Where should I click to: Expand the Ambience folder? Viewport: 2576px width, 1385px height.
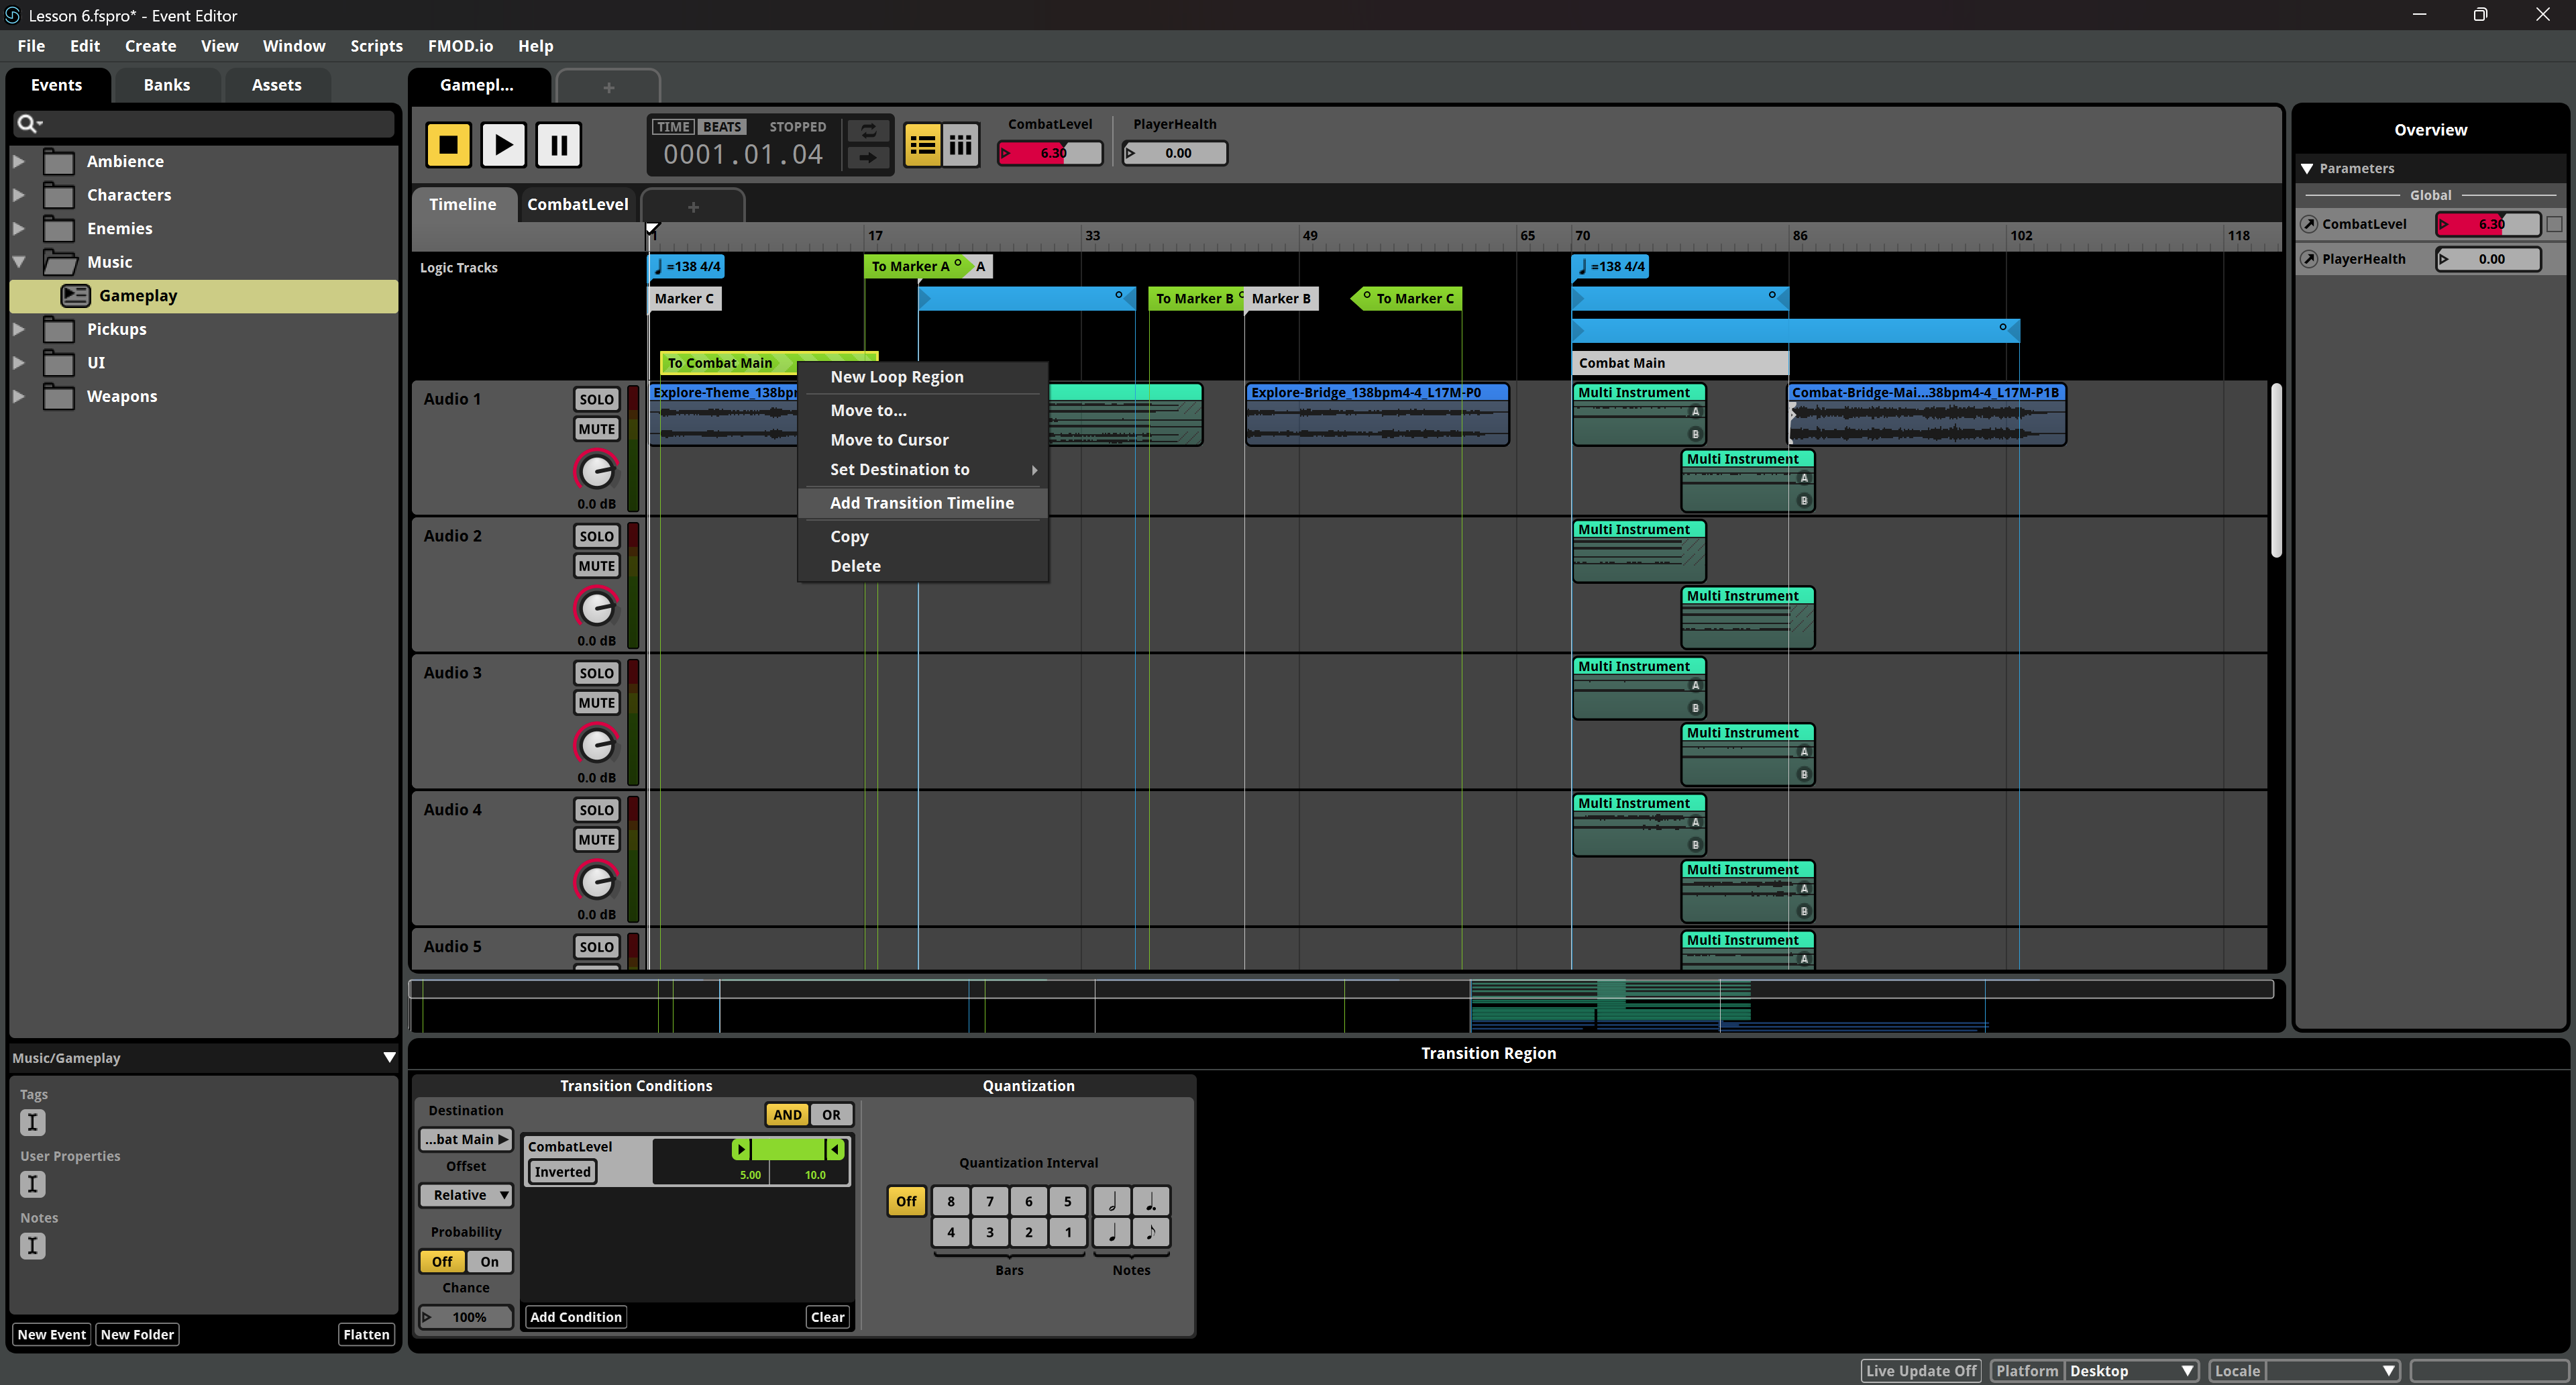pyautogui.click(x=18, y=161)
